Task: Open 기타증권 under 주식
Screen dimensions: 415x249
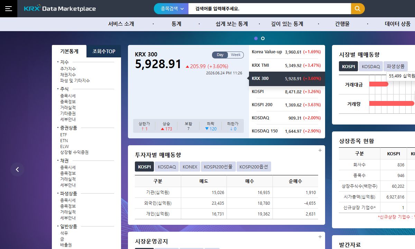Action: point(68,113)
